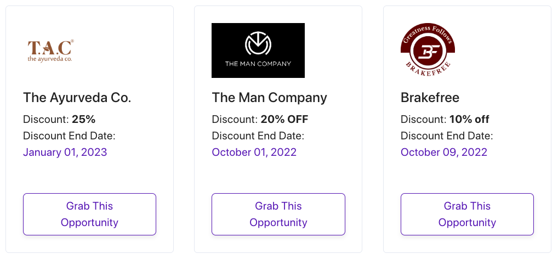Click 'Discount End Date:' label in Man Company card

(x=258, y=136)
